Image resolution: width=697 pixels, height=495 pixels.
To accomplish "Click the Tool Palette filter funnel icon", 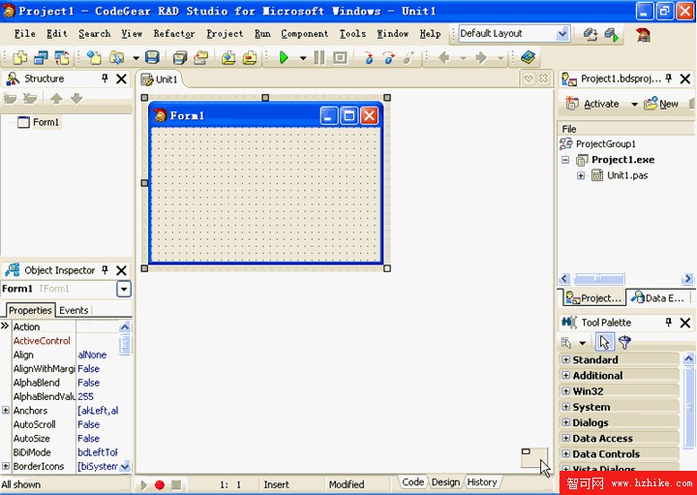I will (625, 343).
